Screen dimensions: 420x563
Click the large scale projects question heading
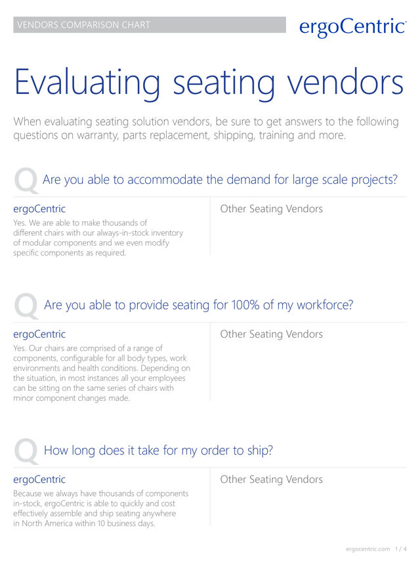[220, 179]
